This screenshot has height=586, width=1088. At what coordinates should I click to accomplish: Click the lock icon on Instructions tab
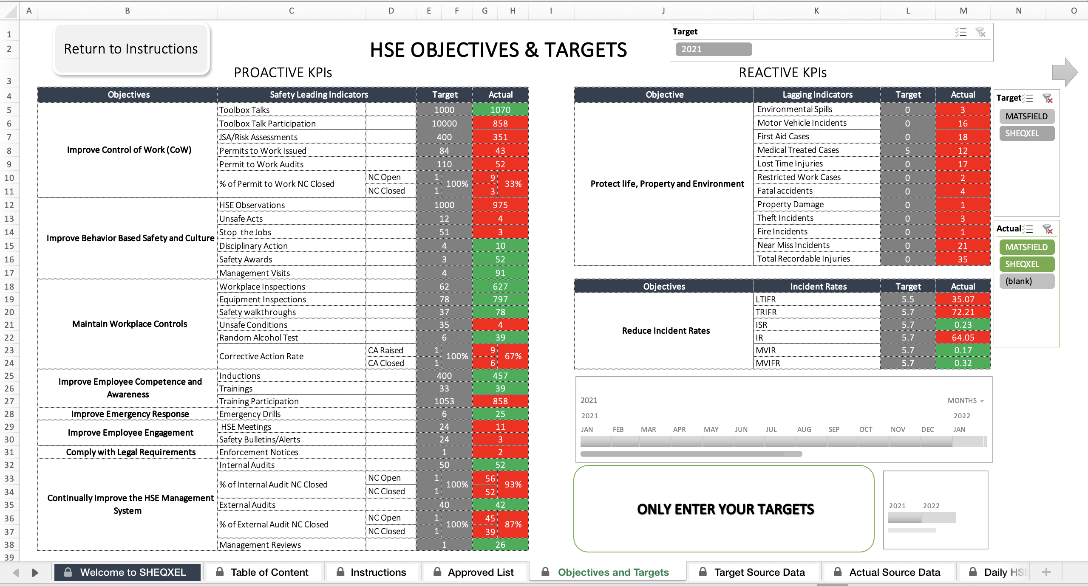click(x=340, y=572)
